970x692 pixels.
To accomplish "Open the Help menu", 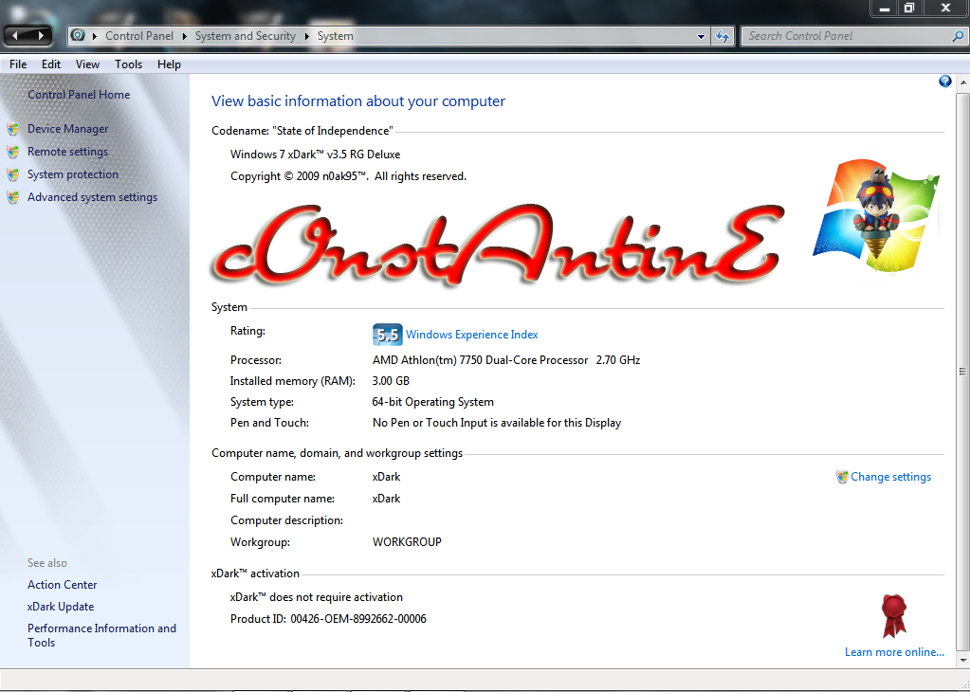I will [169, 64].
